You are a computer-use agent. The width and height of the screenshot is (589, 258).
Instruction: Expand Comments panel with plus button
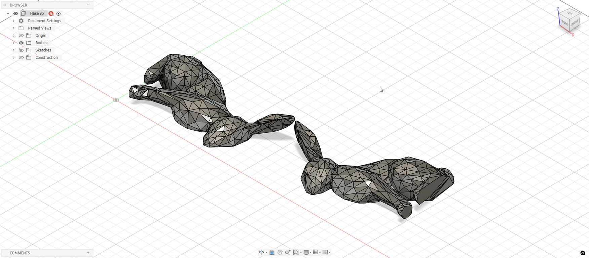tap(88, 253)
